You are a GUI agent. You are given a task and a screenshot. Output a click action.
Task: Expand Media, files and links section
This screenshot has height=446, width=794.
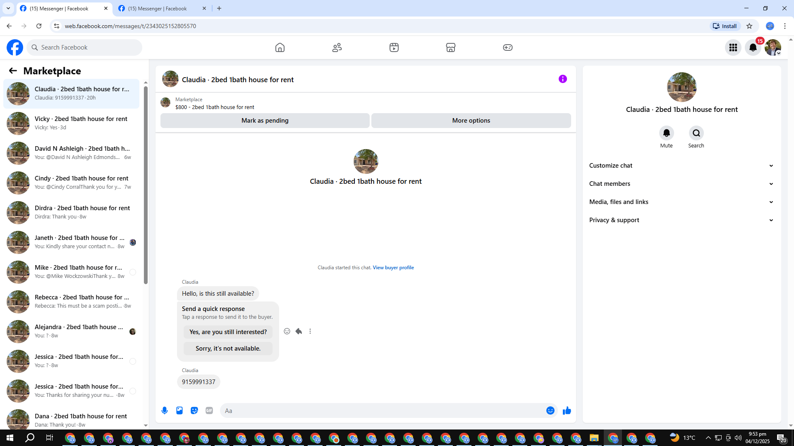pyautogui.click(x=681, y=202)
